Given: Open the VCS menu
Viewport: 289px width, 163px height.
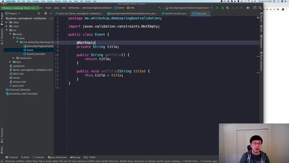Looking at the screenshot, I should [x=81, y=1].
